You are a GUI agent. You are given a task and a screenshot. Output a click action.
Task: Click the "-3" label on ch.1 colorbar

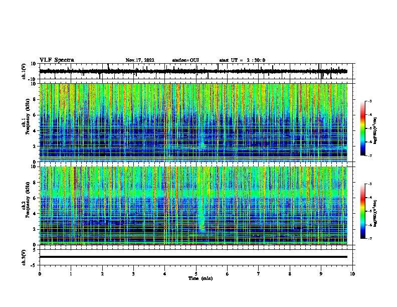click(x=369, y=101)
